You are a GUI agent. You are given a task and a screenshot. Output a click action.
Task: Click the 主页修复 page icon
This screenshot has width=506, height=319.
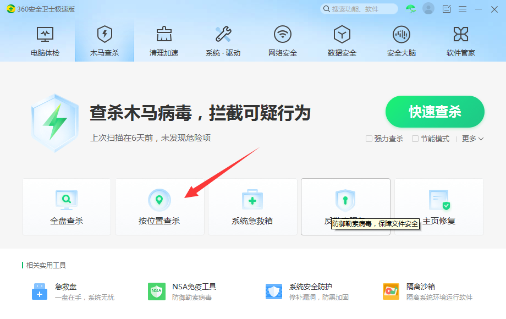point(439,200)
